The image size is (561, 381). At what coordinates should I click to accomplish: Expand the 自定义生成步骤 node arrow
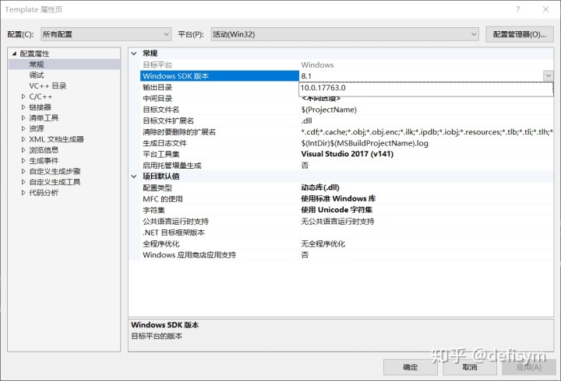23,171
